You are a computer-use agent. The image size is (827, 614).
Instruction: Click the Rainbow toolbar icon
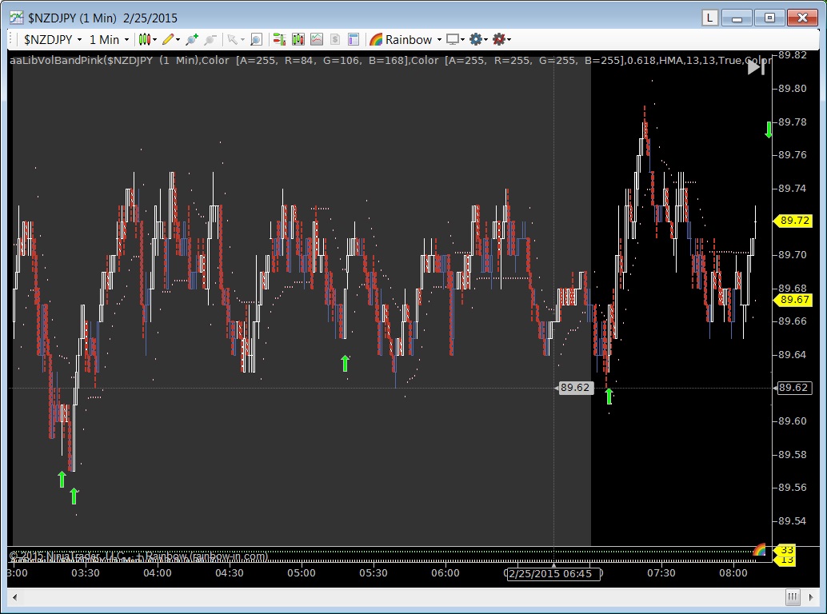click(x=376, y=39)
